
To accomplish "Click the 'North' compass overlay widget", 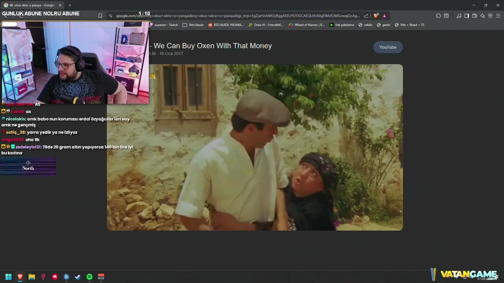I will pyautogui.click(x=28, y=166).
